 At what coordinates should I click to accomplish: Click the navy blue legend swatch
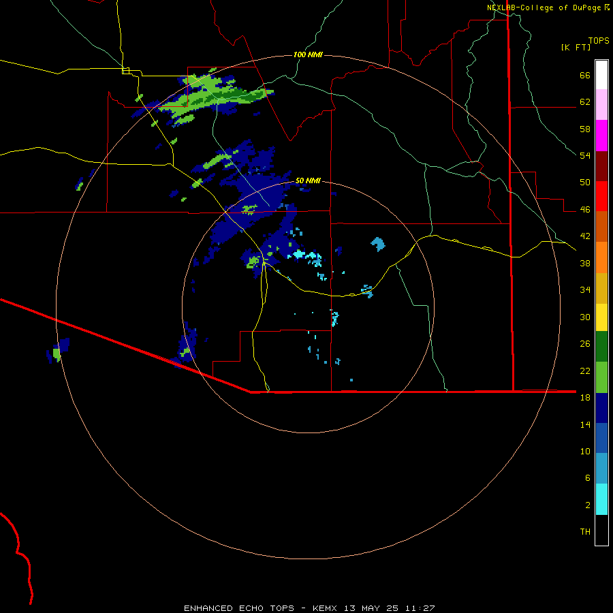[601, 408]
